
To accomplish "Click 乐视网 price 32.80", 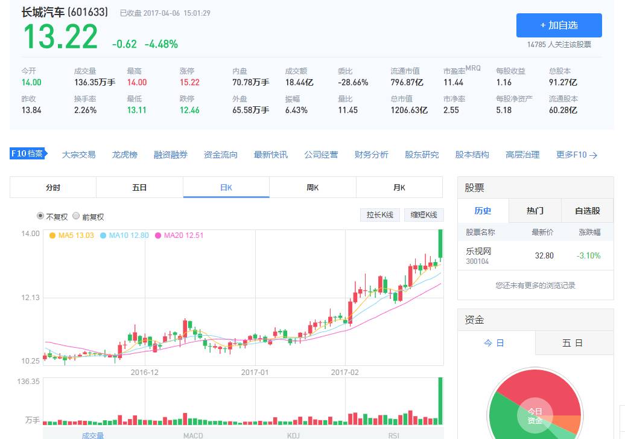I will pyautogui.click(x=544, y=255).
